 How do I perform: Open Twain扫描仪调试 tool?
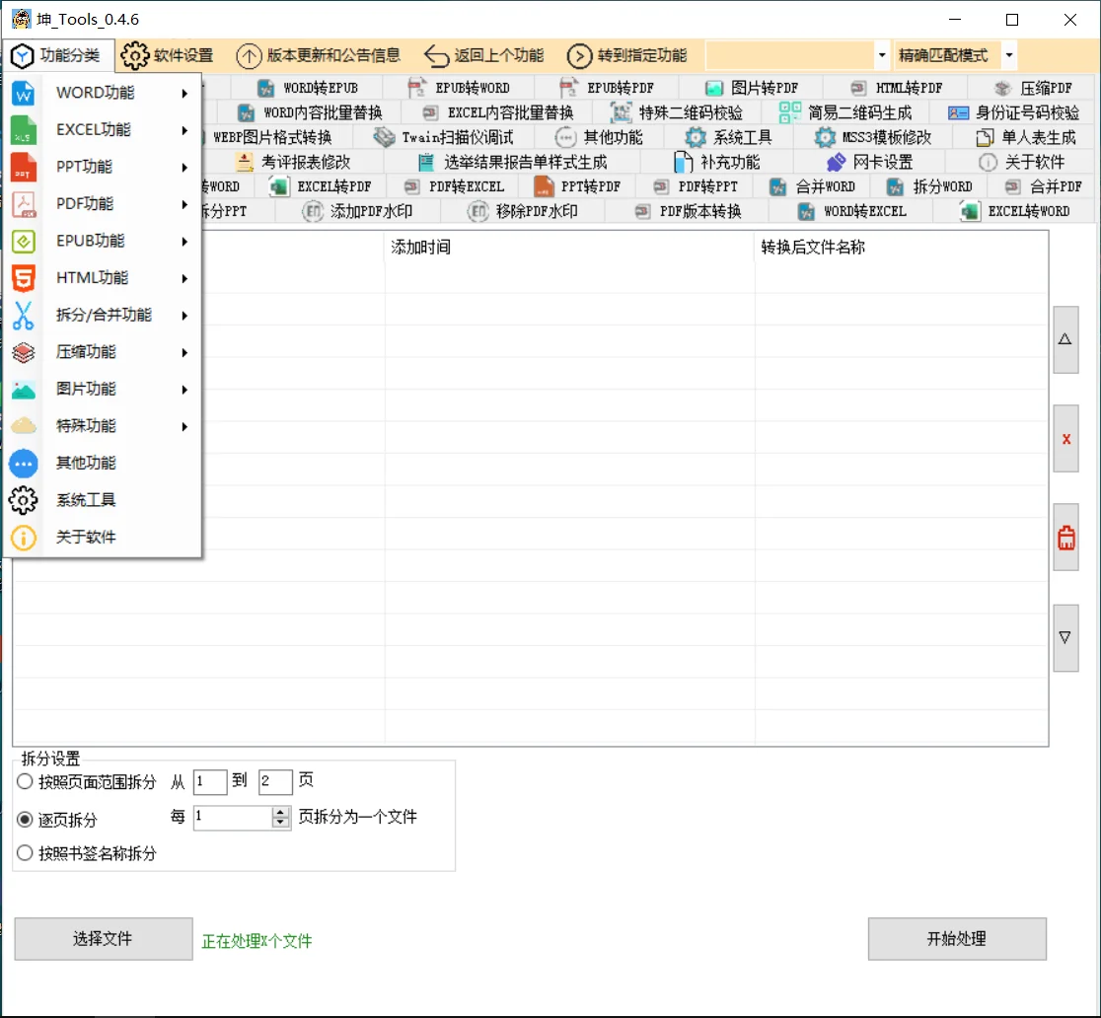(445, 137)
